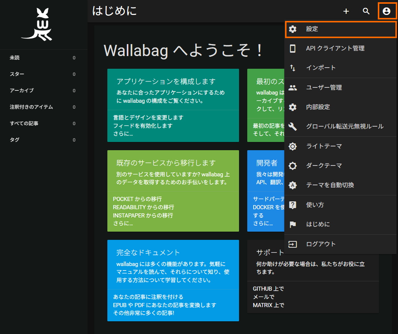Click the plus icon to add entry

(x=346, y=11)
